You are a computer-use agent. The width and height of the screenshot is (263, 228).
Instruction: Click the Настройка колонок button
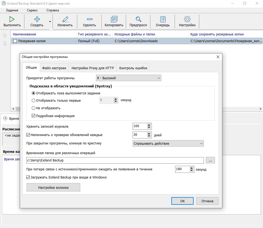click(x=53, y=187)
